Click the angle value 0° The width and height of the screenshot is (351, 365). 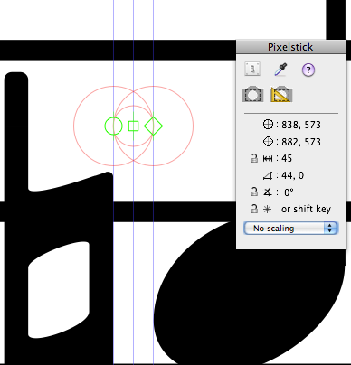pyautogui.click(x=289, y=192)
